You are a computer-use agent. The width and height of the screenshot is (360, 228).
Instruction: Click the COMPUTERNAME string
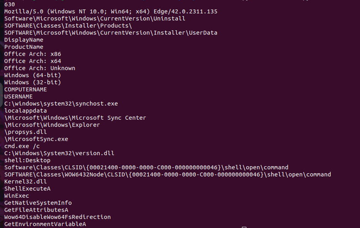pos(25,89)
